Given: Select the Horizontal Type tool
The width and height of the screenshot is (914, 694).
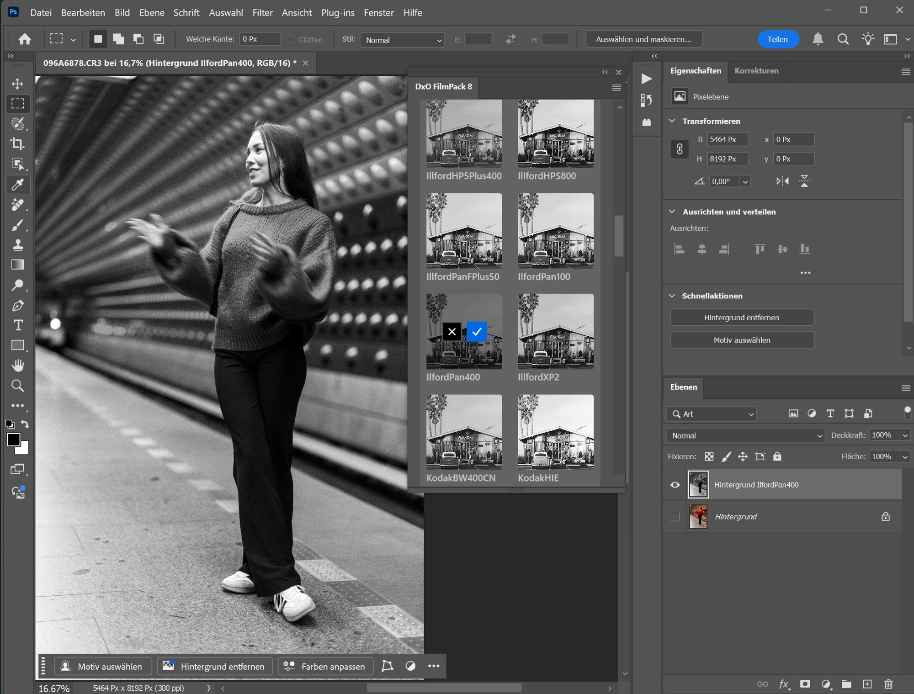Looking at the screenshot, I should tap(17, 325).
